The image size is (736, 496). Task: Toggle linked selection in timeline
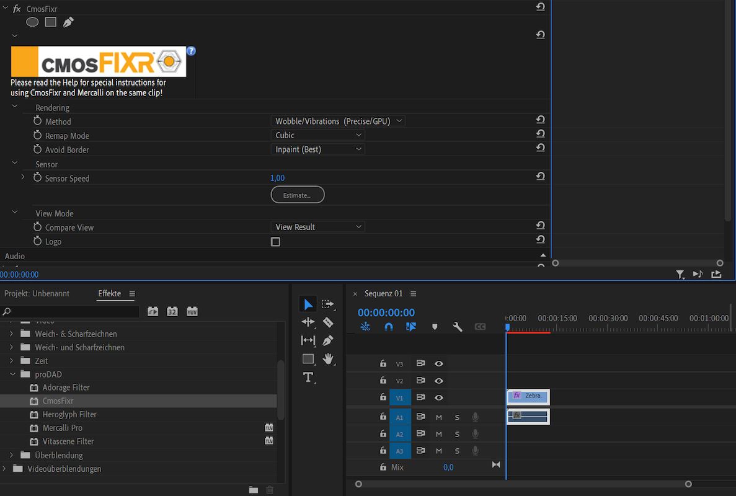click(411, 327)
